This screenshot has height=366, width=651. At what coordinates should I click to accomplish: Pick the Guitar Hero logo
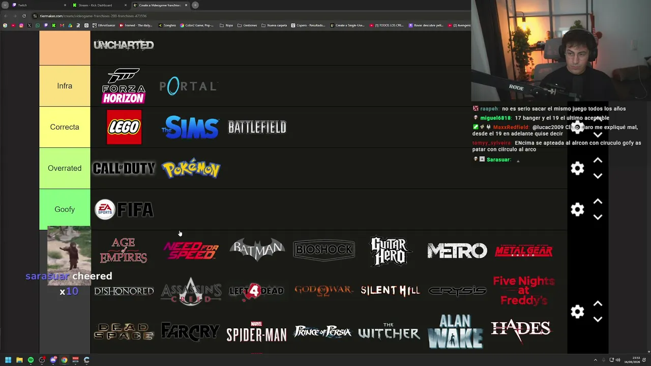pyautogui.click(x=390, y=251)
